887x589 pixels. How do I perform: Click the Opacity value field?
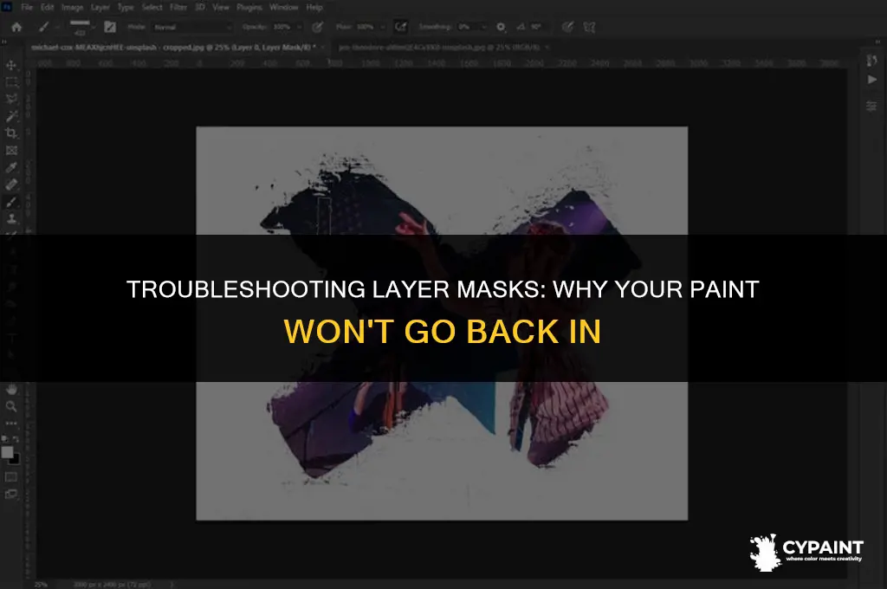click(x=282, y=27)
